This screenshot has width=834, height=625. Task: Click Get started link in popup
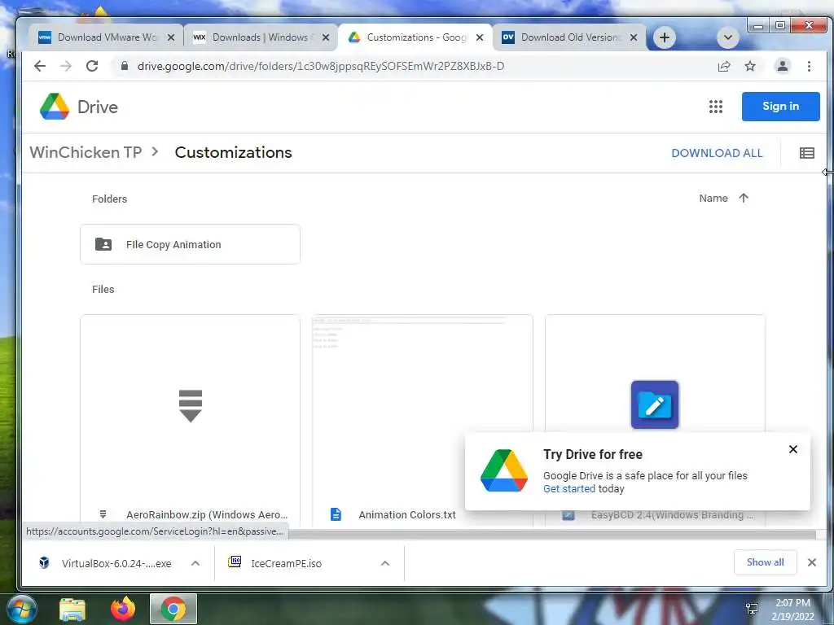[569, 488]
